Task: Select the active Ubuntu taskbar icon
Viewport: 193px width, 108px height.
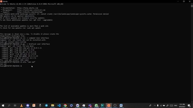Action: 109,105
